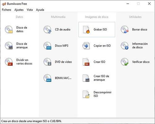This screenshot has width=155, height=124.
Task: Launch the Descomprimir ISO label
Action: coord(103,94)
